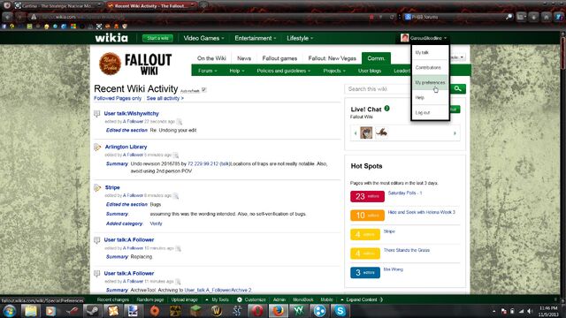Open diff icon beside Stripe edit timestamp
The height and width of the screenshot is (318, 566).
tap(176, 196)
